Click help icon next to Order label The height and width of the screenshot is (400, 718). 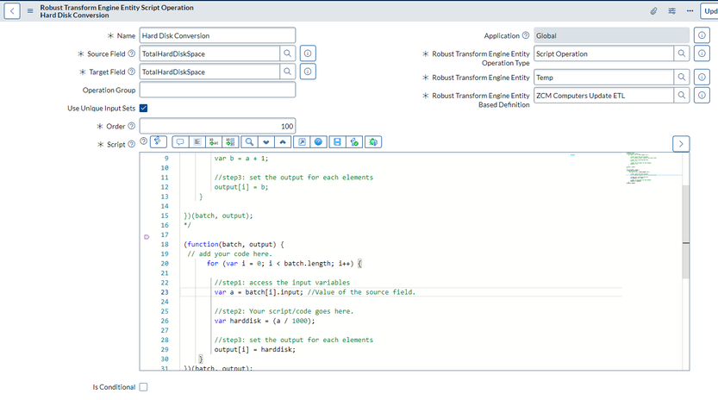(131, 126)
